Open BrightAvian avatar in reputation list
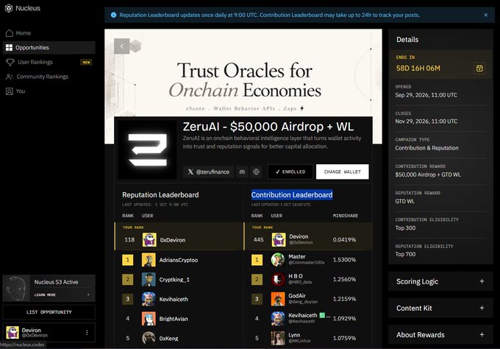500x349 pixels. (149, 319)
